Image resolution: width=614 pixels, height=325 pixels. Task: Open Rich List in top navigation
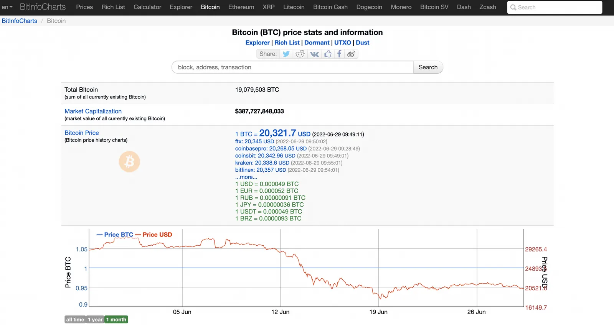click(113, 7)
